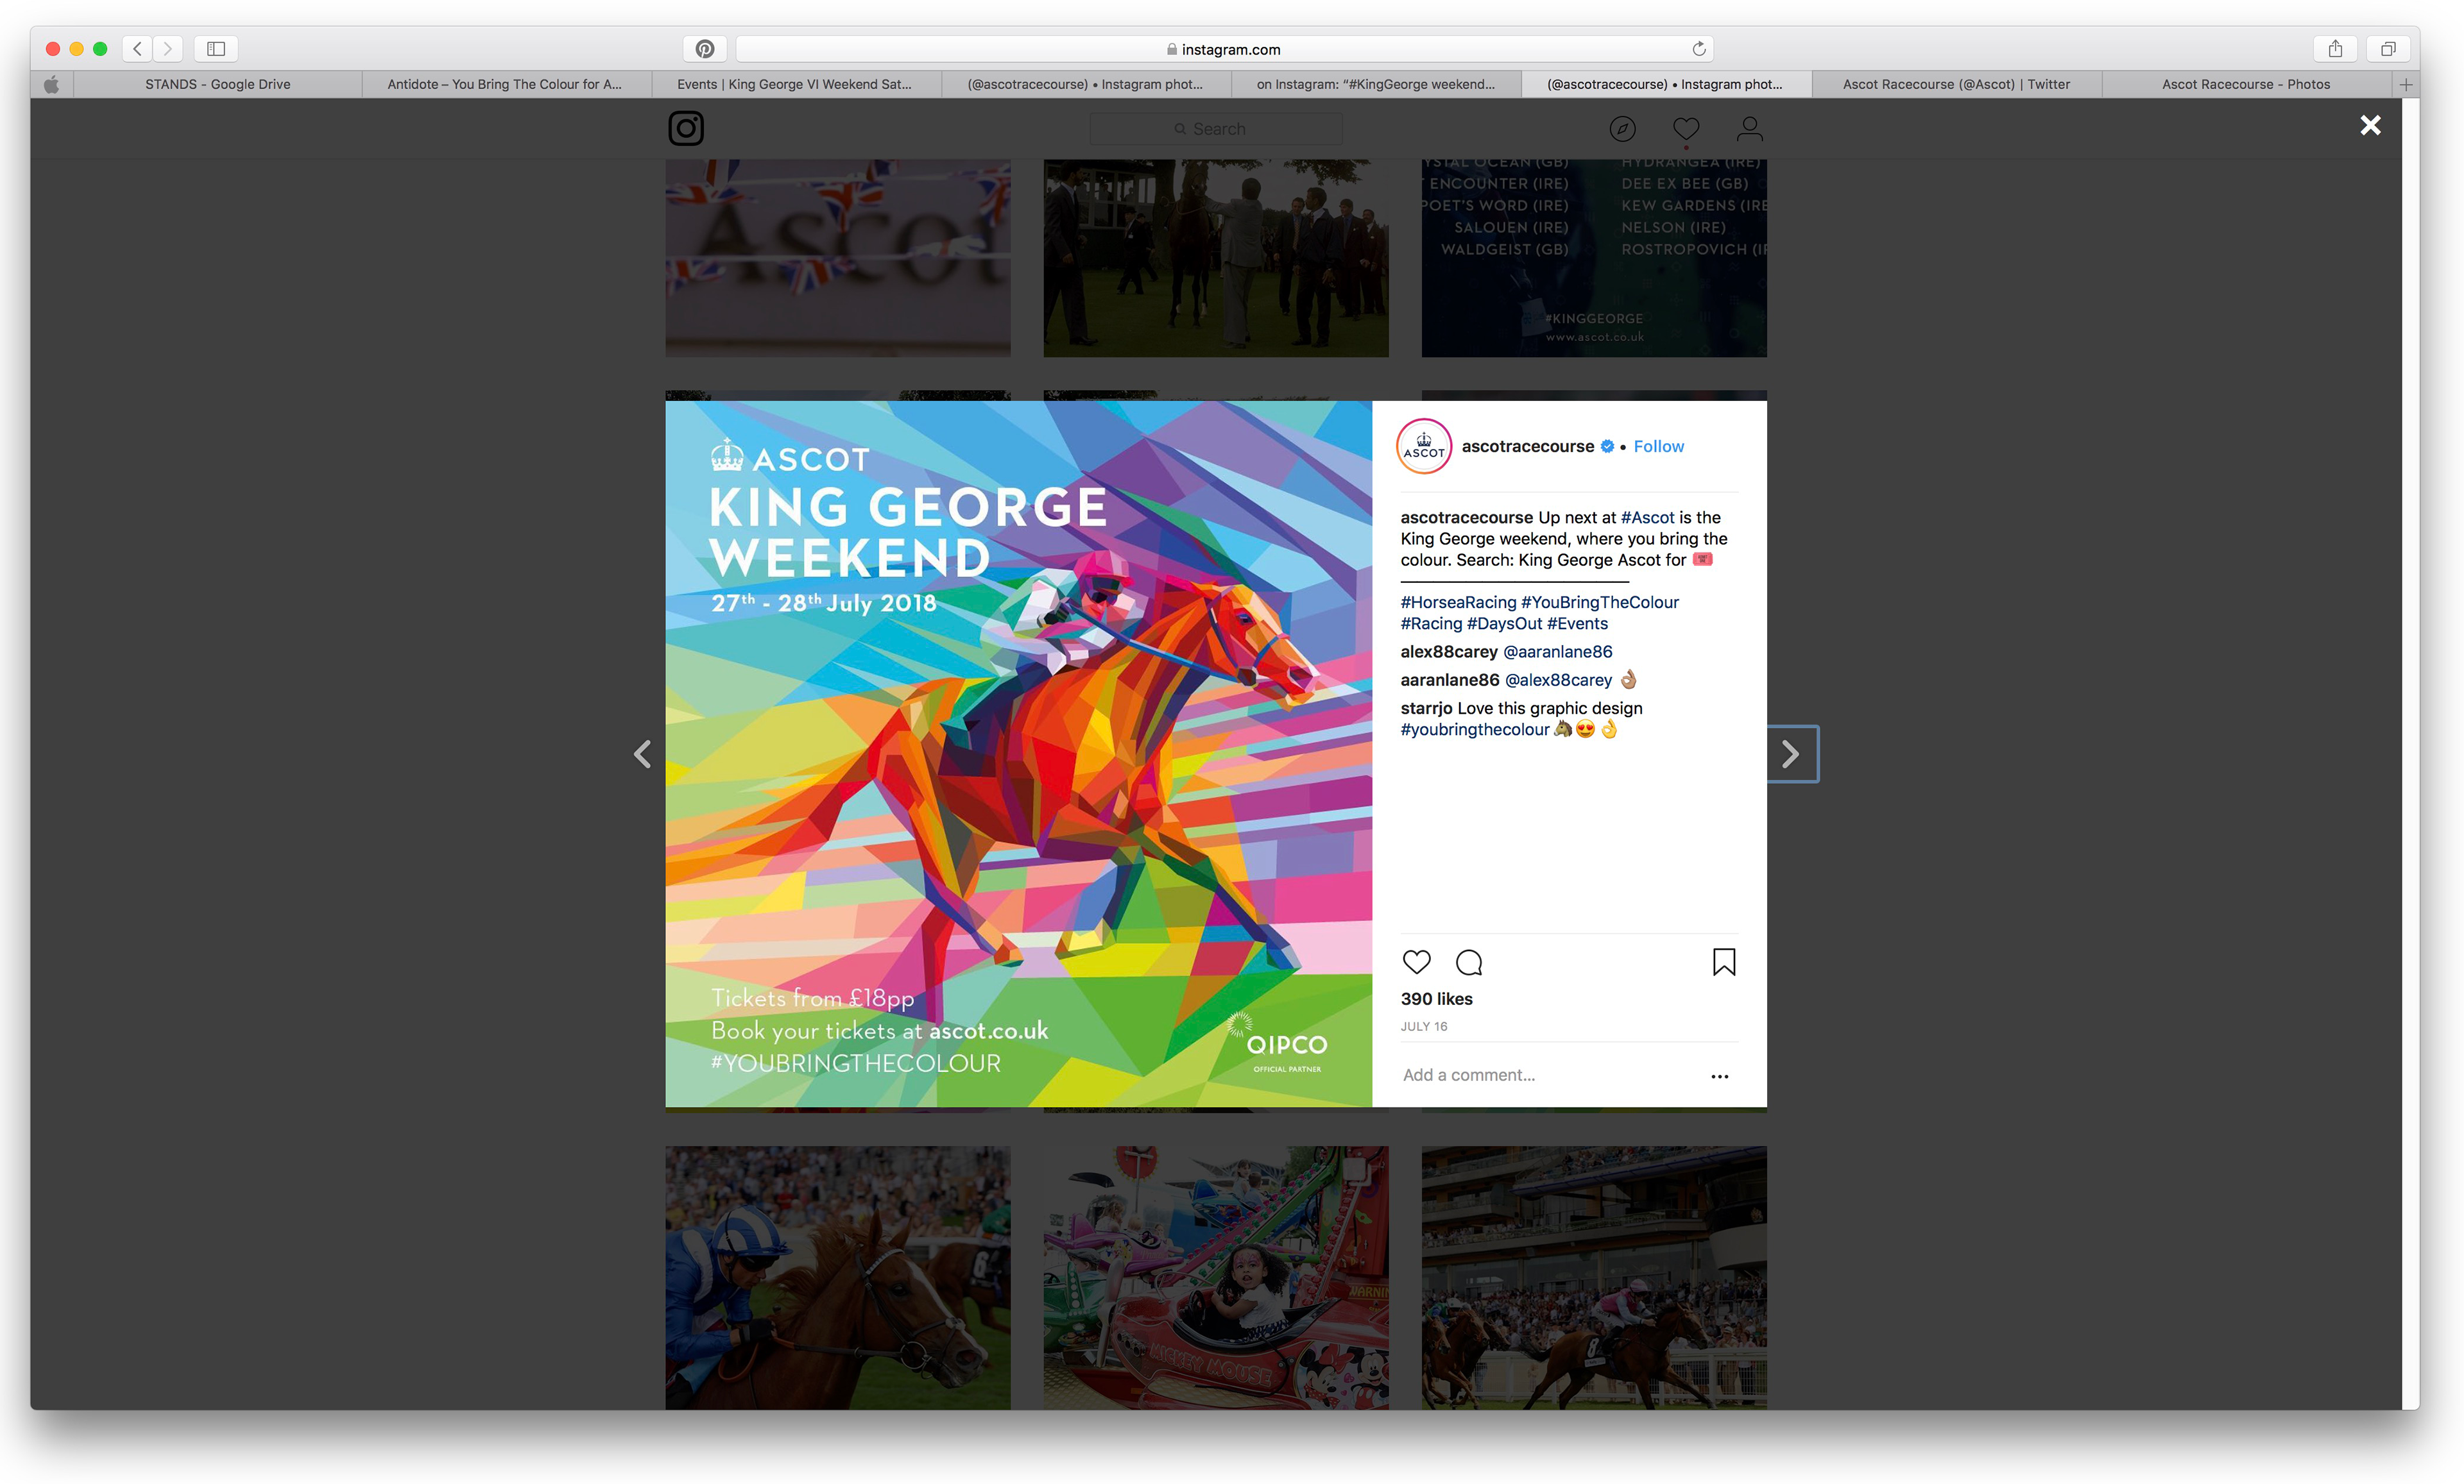Show all tabs overview icon
Image resolution: width=2464 pixels, height=1484 pixels.
click(x=2388, y=48)
